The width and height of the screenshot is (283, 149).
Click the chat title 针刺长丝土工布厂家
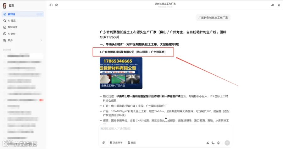165,4
